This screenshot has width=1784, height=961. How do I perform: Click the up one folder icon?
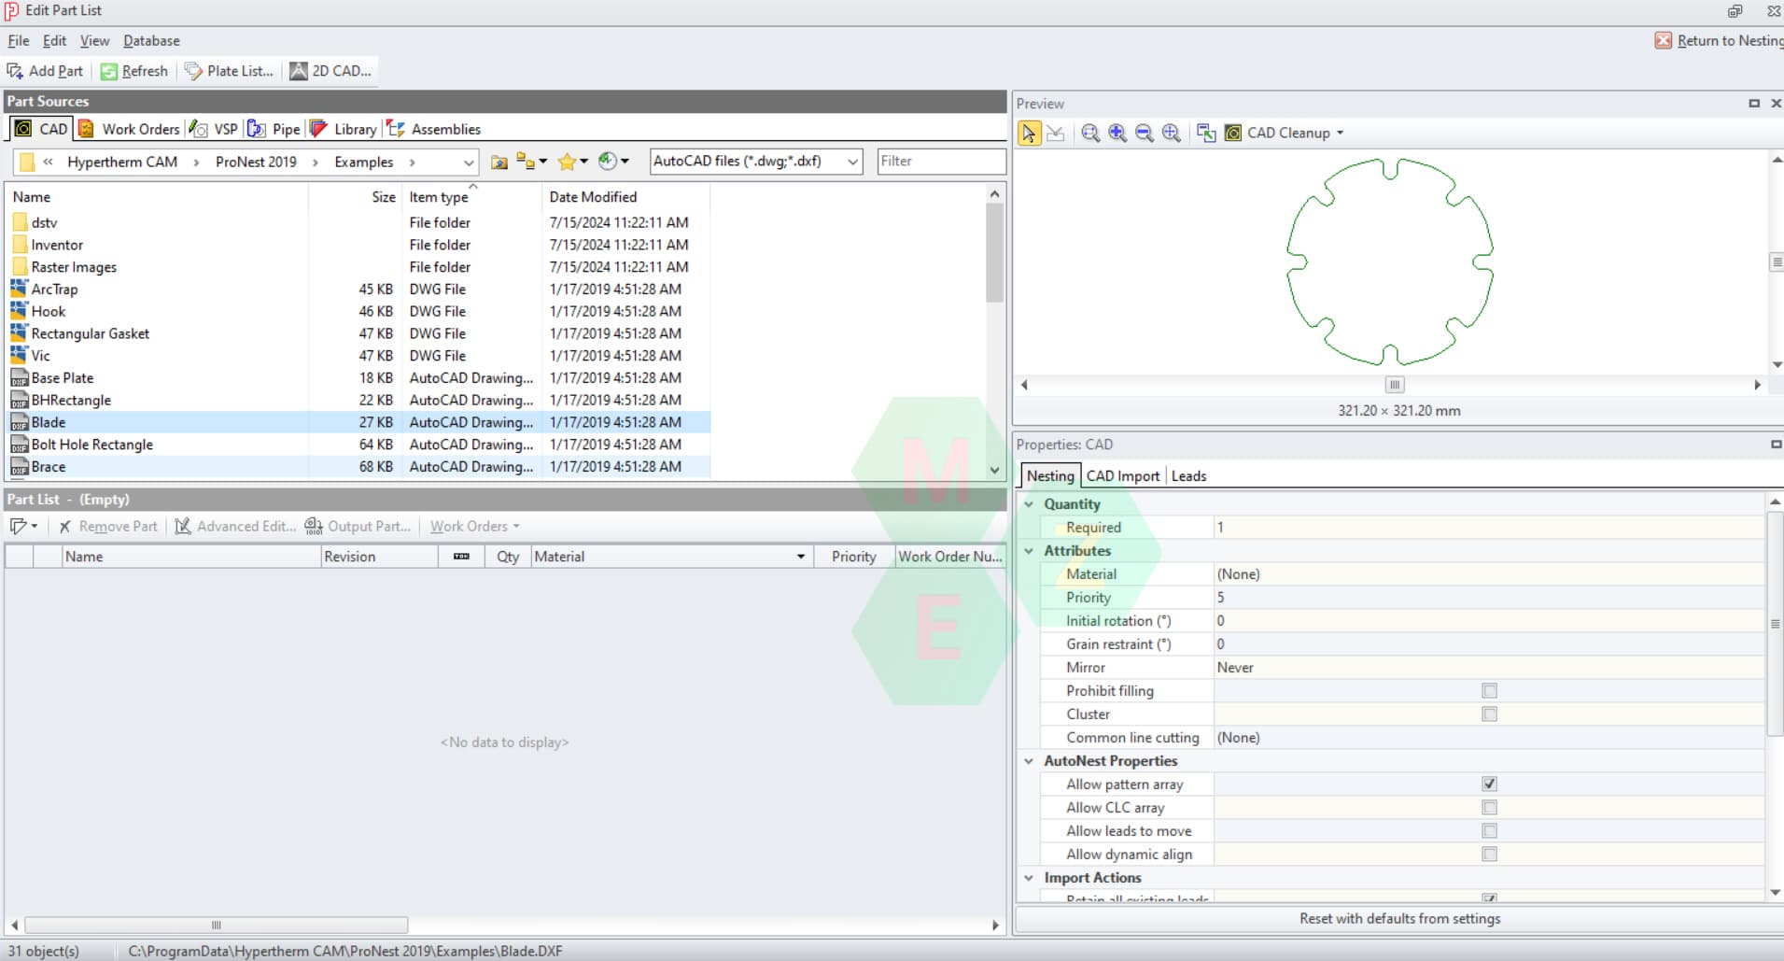499,162
